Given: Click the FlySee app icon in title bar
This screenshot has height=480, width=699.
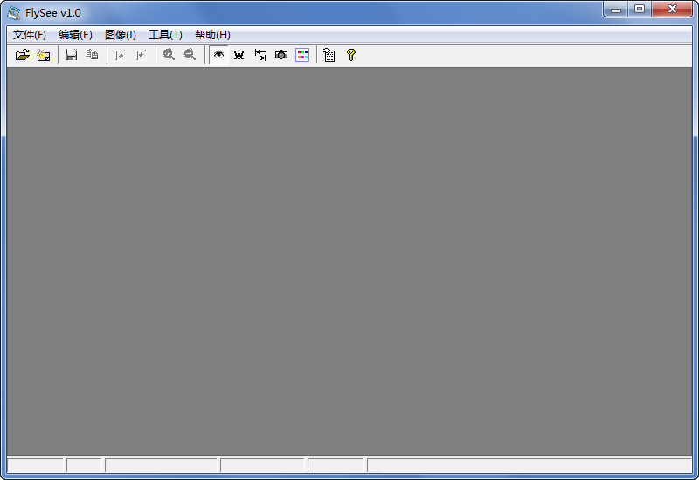Looking at the screenshot, I should tap(14, 13).
